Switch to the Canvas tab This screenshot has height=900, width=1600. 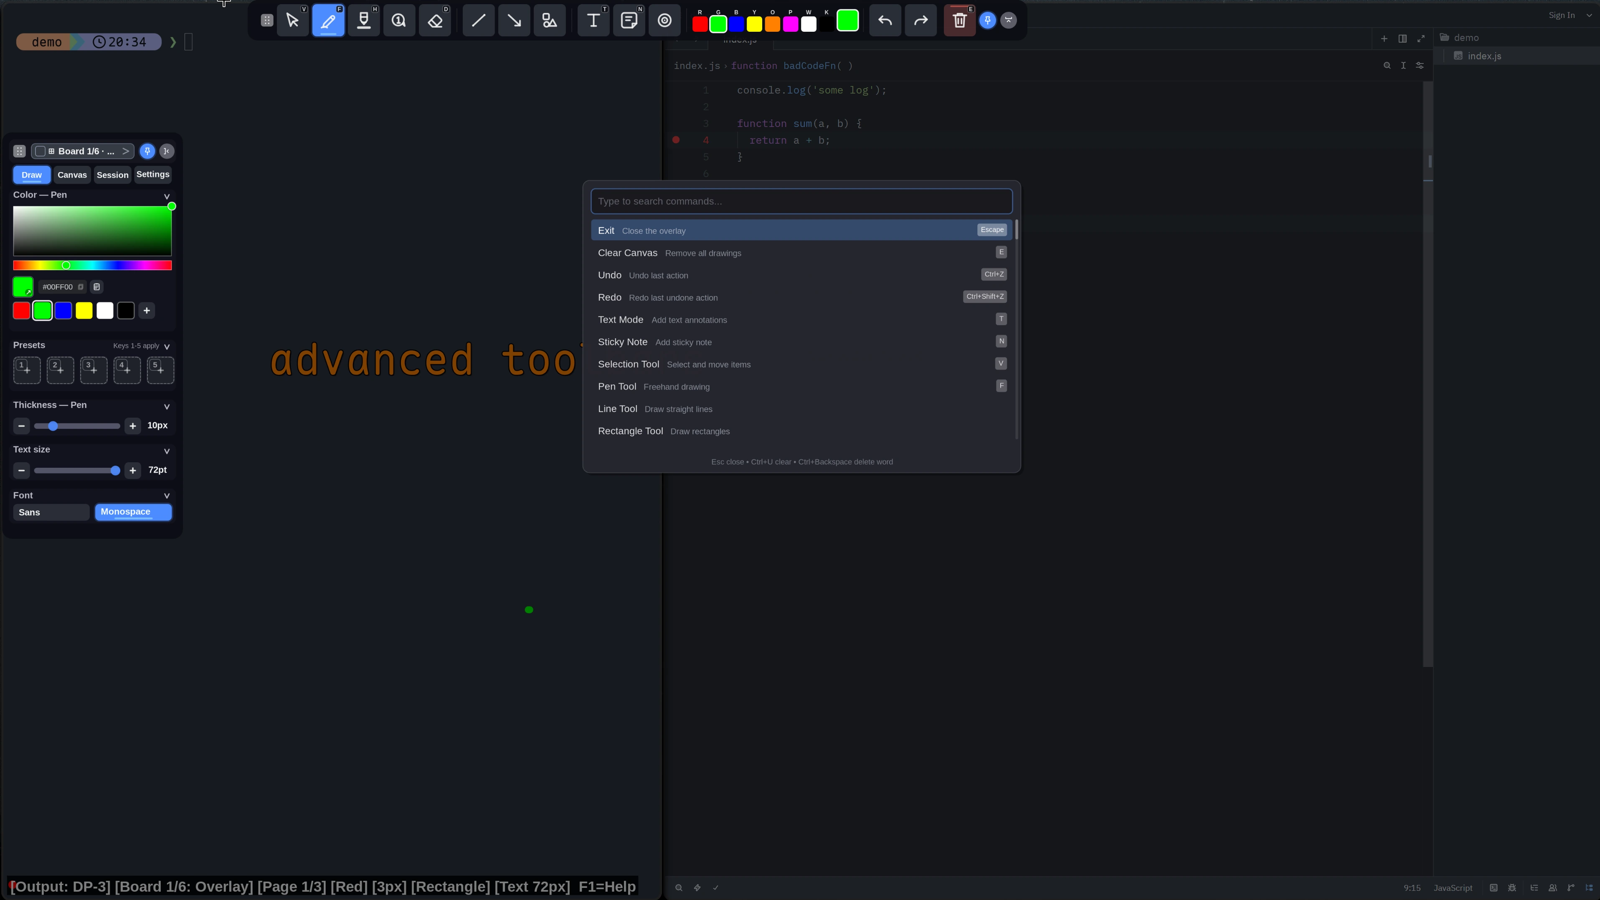point(72,175)
